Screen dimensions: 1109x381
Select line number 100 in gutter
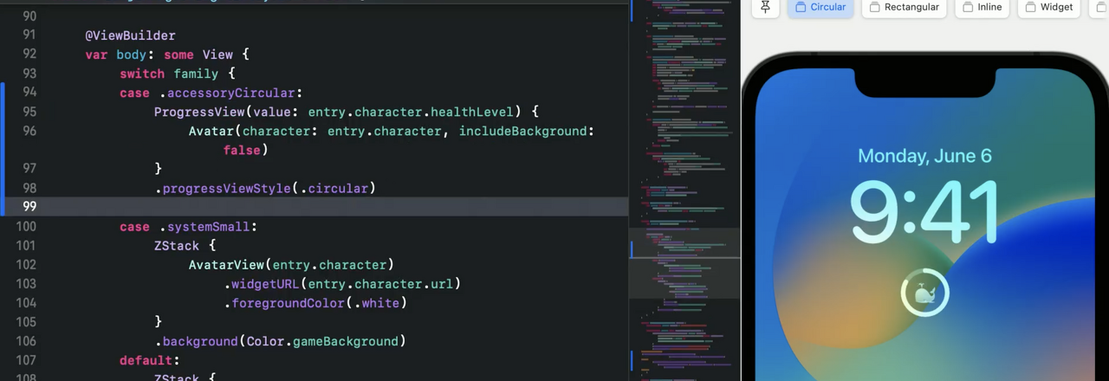tap(26, 227)
